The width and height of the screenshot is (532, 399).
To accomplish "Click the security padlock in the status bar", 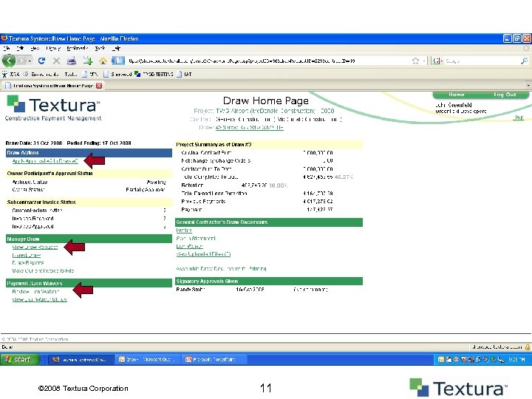I will (x=528, y=347).
